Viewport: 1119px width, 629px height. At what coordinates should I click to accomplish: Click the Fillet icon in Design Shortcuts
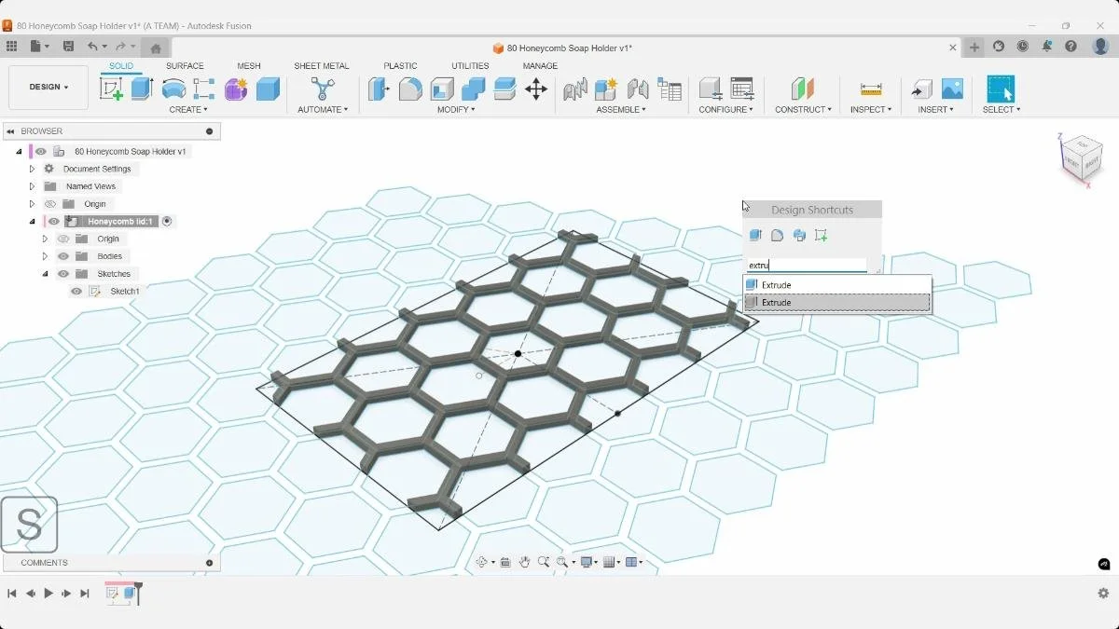click(777, 235)
